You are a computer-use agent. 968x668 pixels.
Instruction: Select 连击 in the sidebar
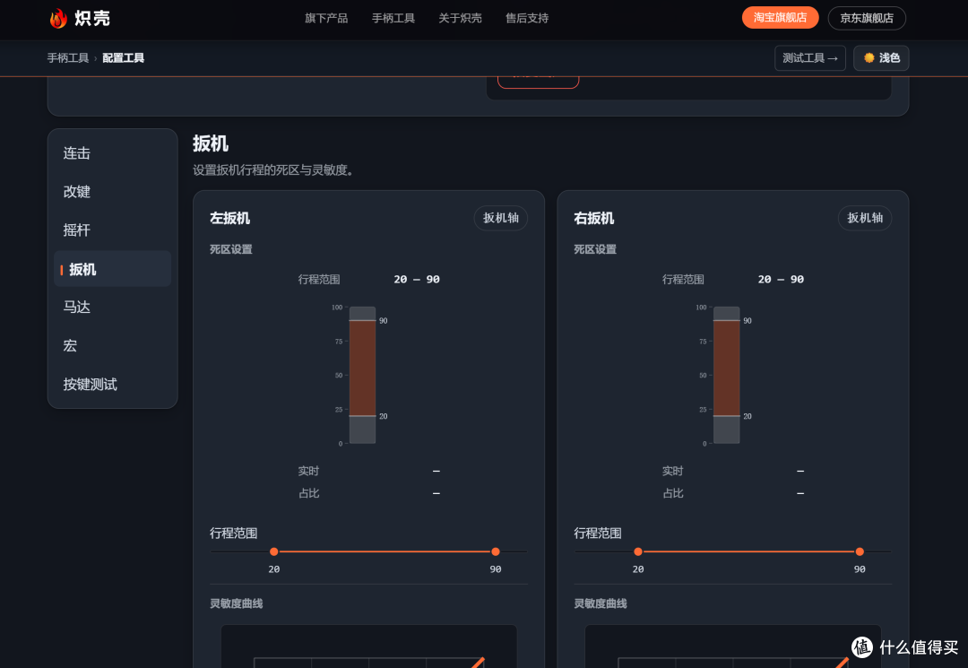112,153
